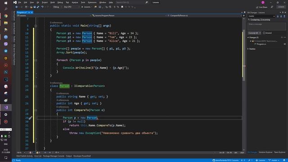
Task: Open the Window menu
Action: (103, 2)
